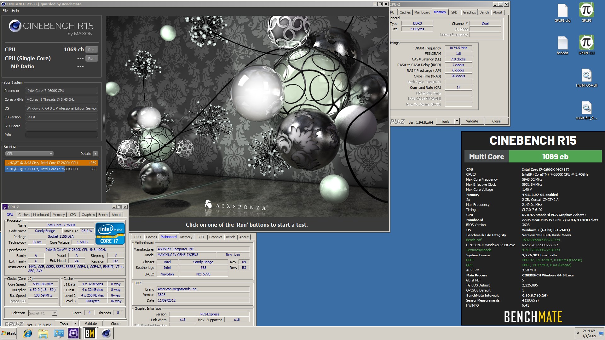This screenshot has width=605, height=340.
Task: Open SPD tab in bottom-left CPU-Z
Action: pos(73,215)
